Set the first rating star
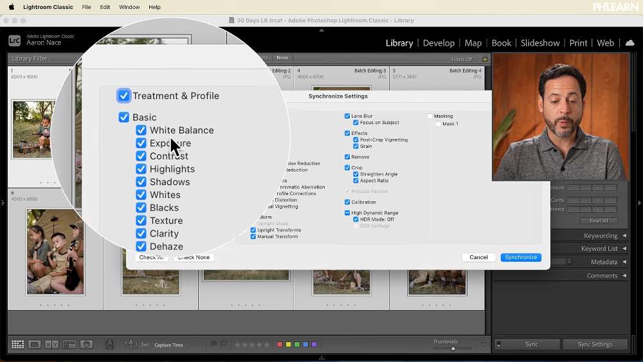Image resolution: width=643 pixels, height=362 pixels. coord(236,345)
